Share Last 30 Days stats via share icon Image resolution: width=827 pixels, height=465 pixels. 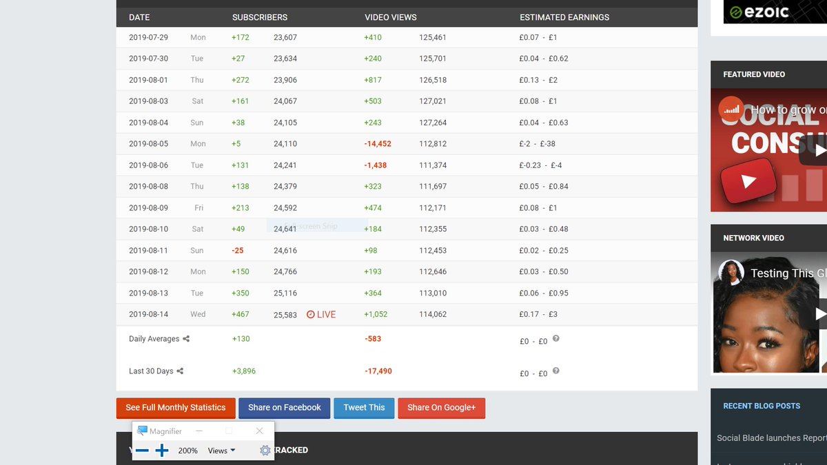[180, 371]
